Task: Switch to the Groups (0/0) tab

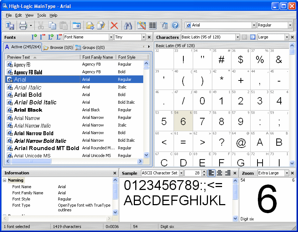Action: (90, 47)
